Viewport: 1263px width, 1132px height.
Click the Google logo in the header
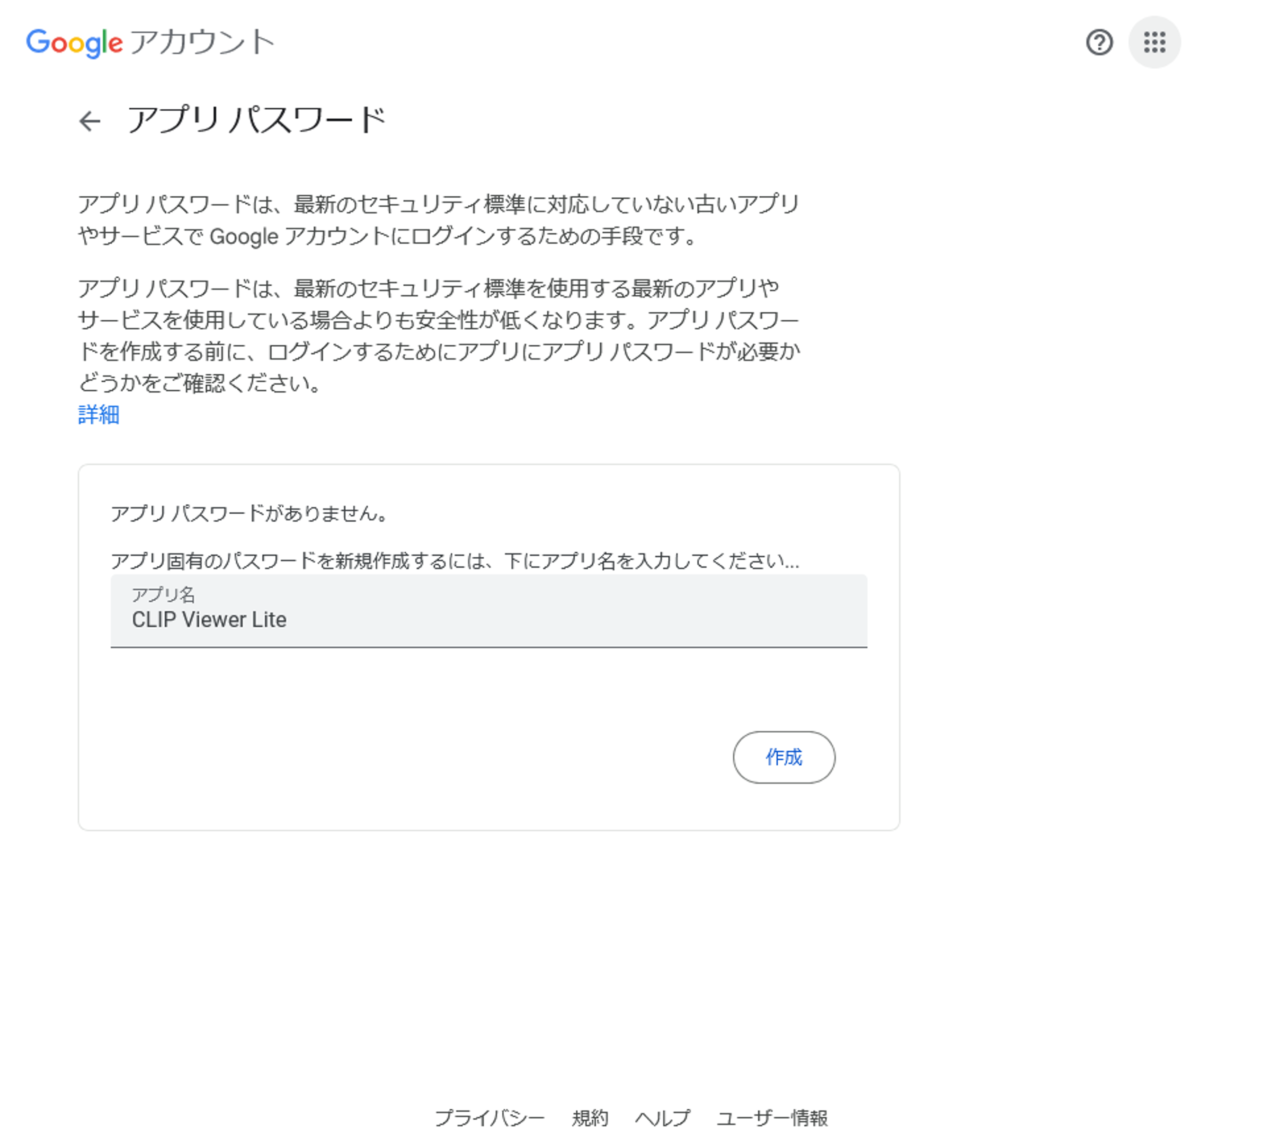point(74,43)
